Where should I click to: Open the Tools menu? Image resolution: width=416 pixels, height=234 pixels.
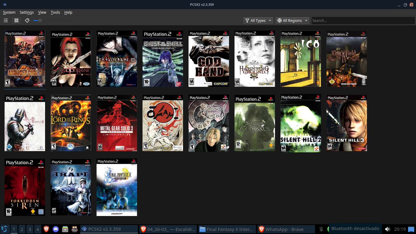click(55, 12)
